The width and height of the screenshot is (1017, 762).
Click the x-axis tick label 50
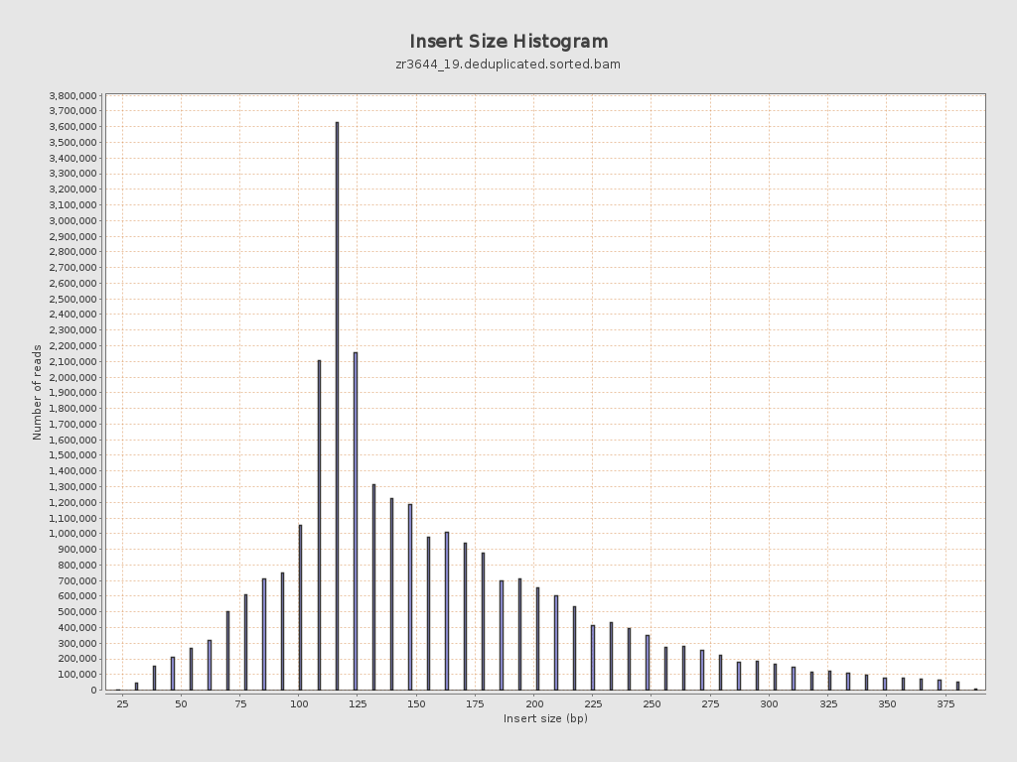[x=181, y=703]
